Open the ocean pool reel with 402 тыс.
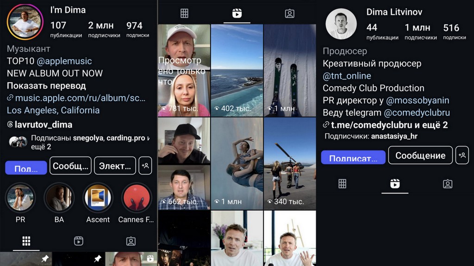Viewport: 474px width, 266px height. tap(237, 70)
